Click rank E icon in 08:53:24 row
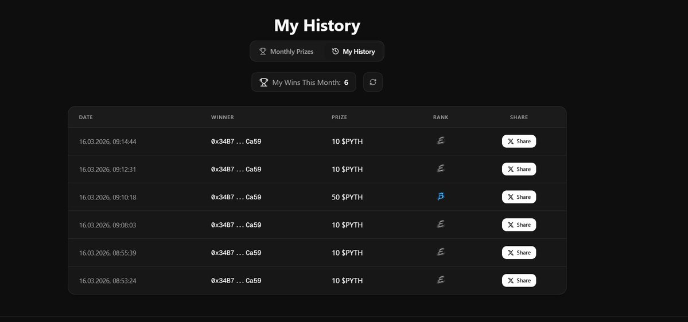This screenshot has height=322, width=688. (441, 280)
